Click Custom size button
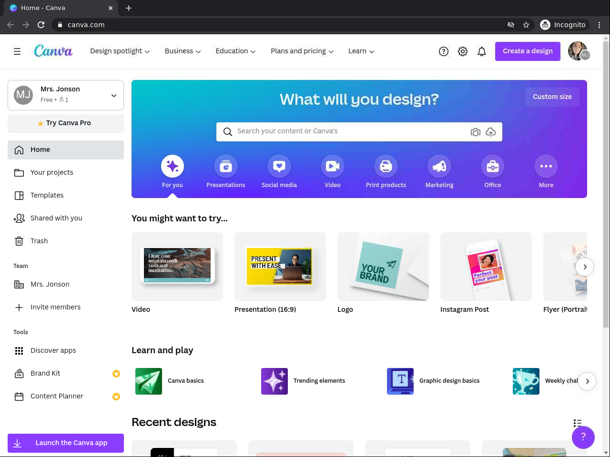This screenshot has width=610, height=457. [x=552, y=97]
